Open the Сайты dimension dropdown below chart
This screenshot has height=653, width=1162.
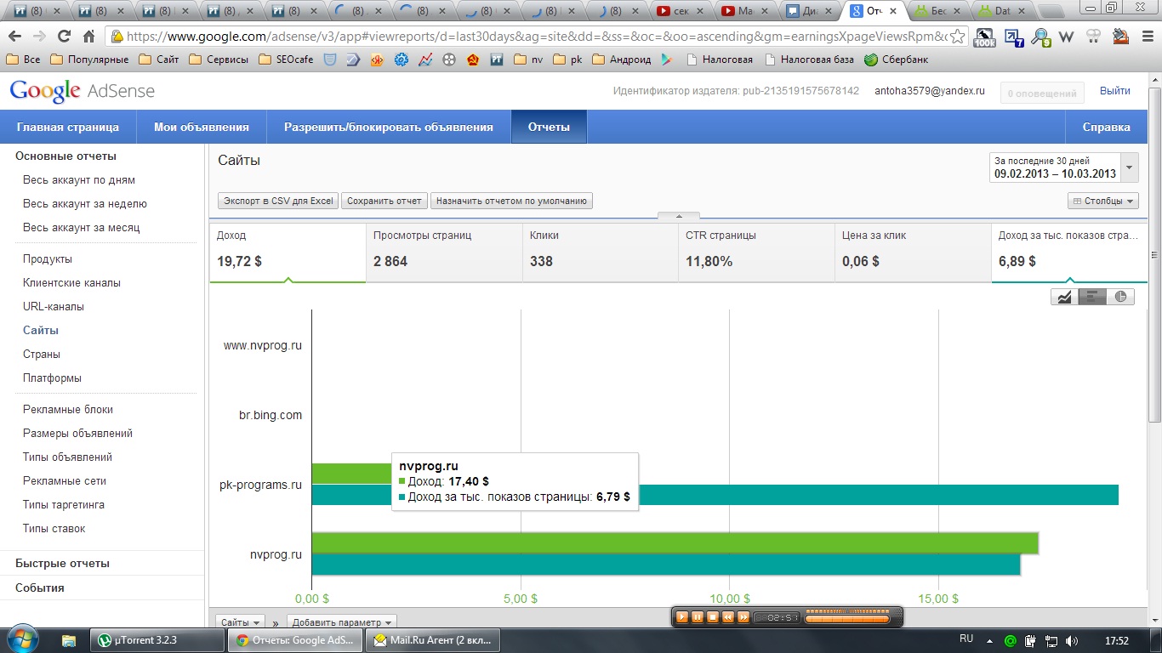pyautogui.click(x=241, y=622)
